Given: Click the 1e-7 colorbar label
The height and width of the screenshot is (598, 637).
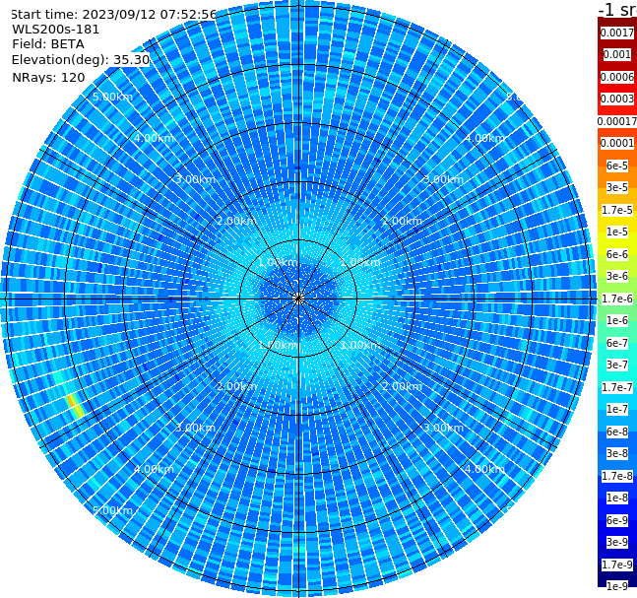Looking at the screenshot, I should [617, 409].
